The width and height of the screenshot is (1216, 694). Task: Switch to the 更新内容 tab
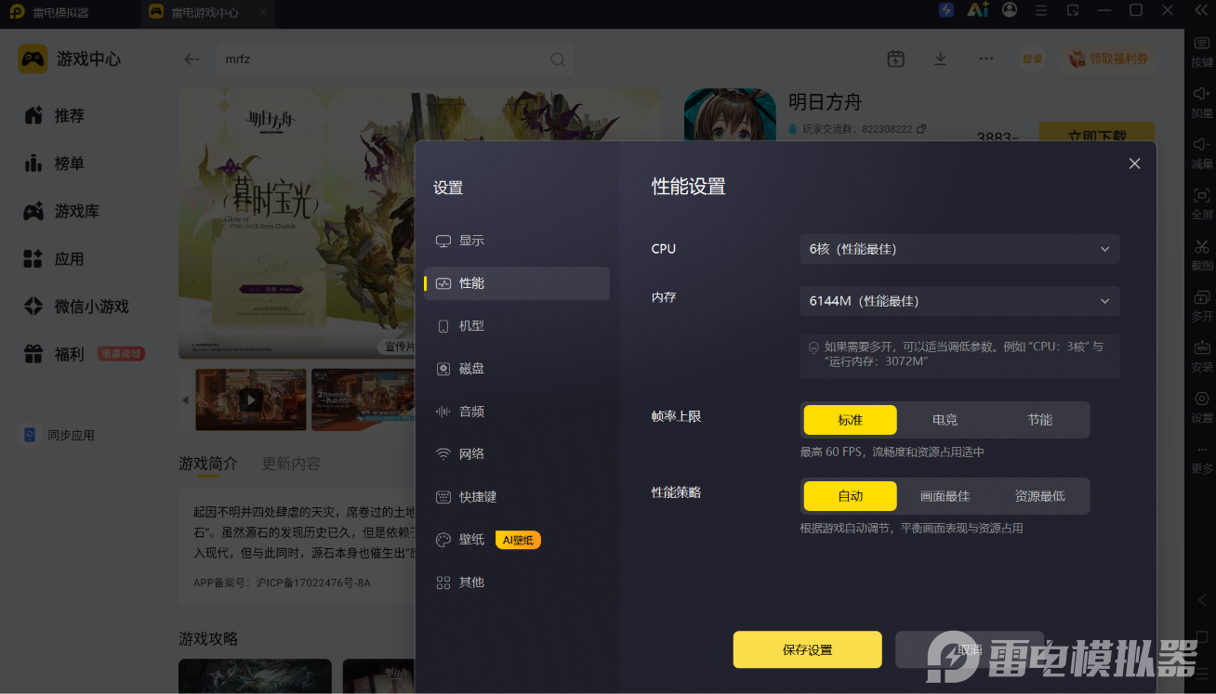[291, 464]
